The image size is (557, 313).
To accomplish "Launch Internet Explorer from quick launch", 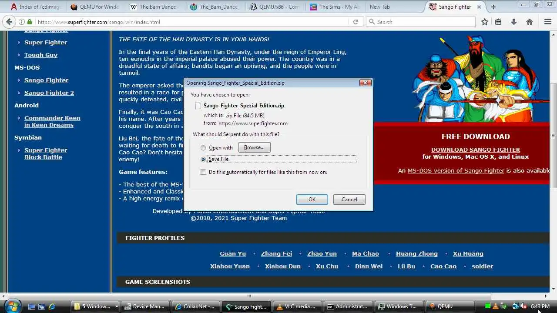I will 52,306.
